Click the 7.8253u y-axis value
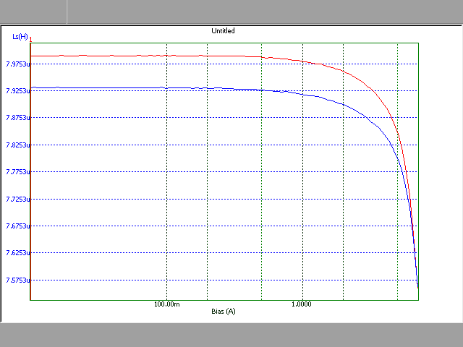 coord(18,145)
